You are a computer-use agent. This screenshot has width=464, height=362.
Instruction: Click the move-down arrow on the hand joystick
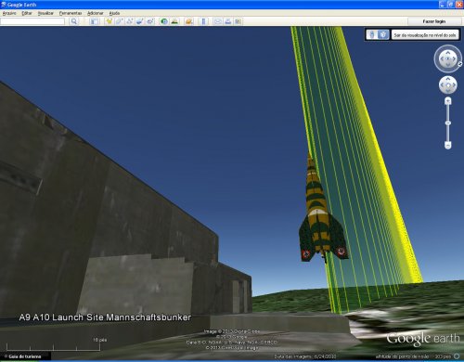(x=447, y=91)
